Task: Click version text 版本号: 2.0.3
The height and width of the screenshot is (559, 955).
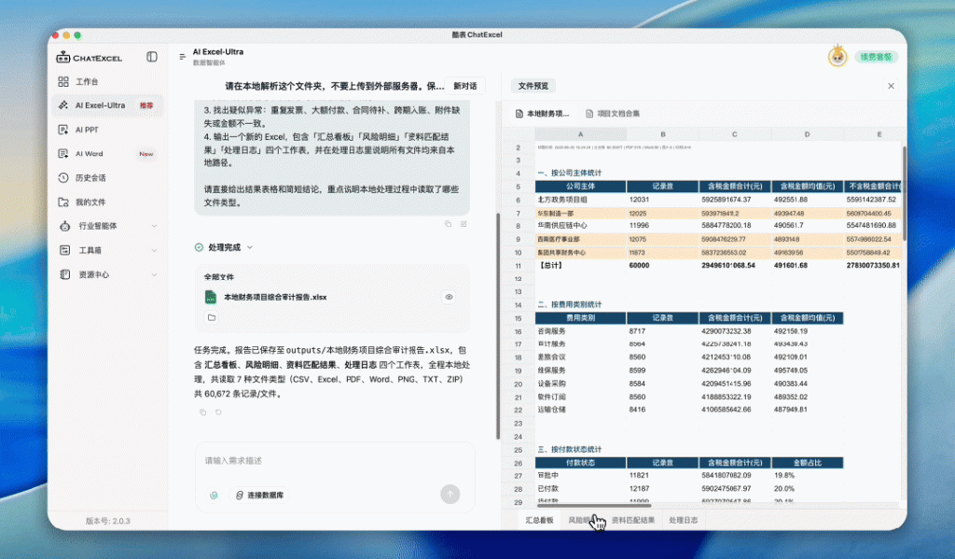Action: [x=108, y=521]
